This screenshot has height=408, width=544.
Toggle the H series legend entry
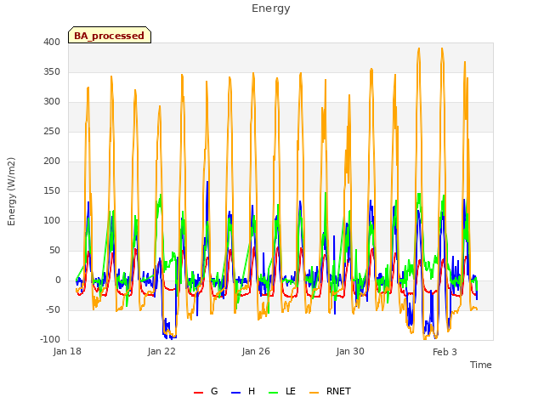(x=243, y=392)
